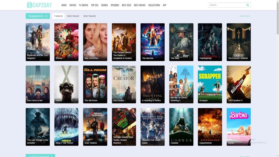Click the Soap2Day logo
The image size is (279, 157).
pos(39,5)
